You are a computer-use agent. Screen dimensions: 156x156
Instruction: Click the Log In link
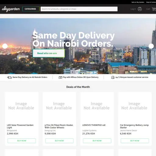click(x=133, y=9)
